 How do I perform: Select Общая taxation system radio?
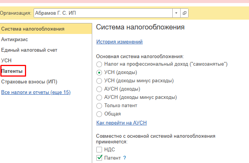point(99,114)
